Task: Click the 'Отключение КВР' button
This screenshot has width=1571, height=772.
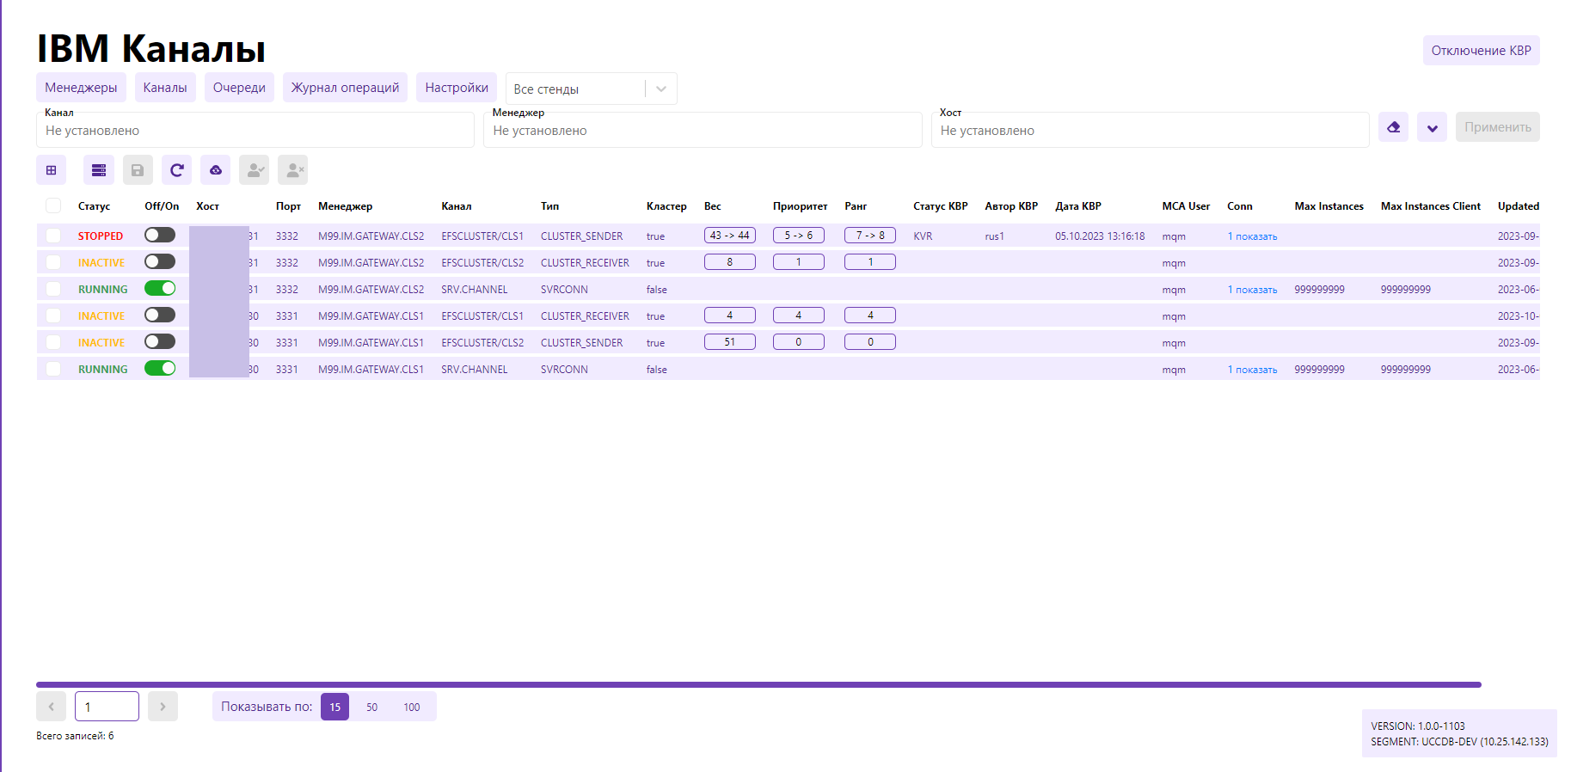Action: 1481,51
